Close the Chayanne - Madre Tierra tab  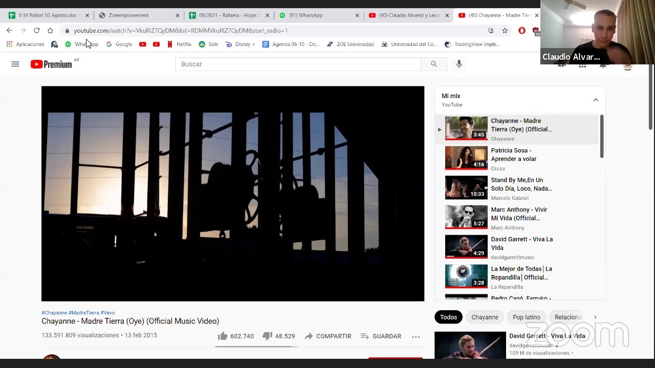(536, 15)
